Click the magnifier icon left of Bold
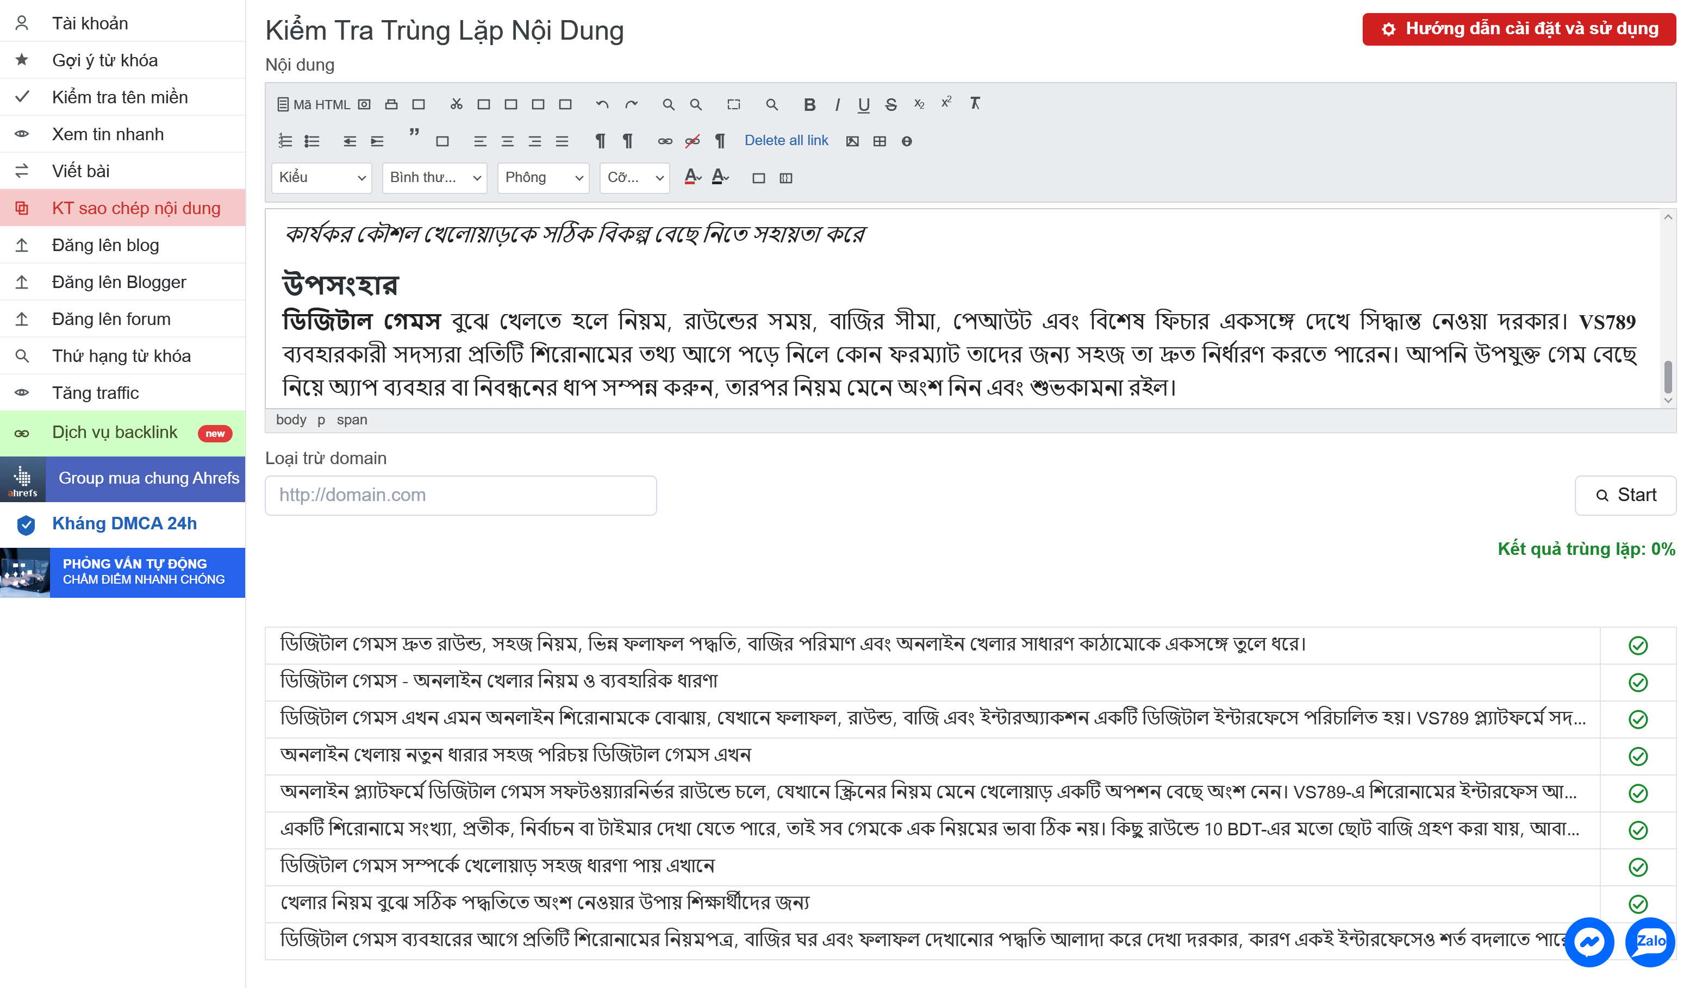 coord(772,104)
